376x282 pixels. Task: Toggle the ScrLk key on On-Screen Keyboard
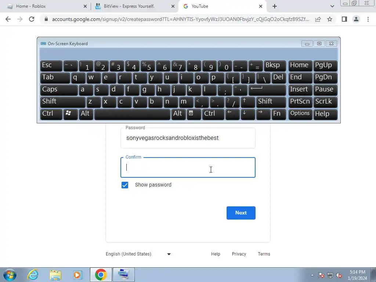[x=325, y=102]
